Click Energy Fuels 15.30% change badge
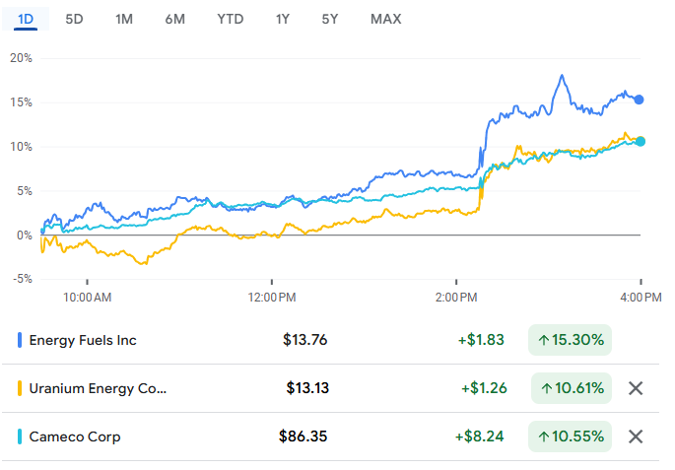The height and width of the screenshot is (470, 675). tap(570, 341)
